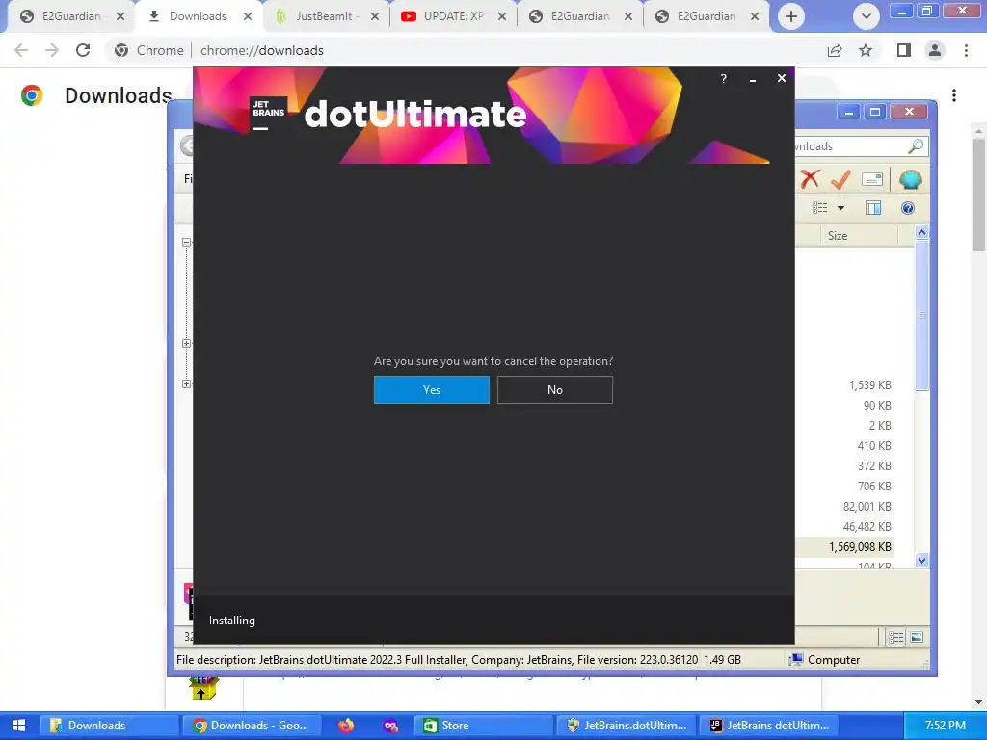Click the properties card icon in file manager toolbar

tap(872, 180)
